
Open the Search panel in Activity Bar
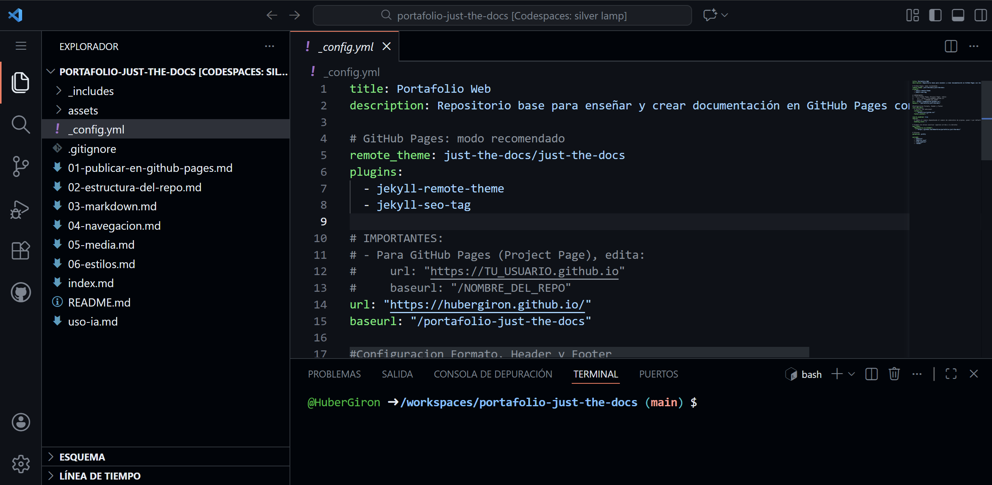pos(20,125)
